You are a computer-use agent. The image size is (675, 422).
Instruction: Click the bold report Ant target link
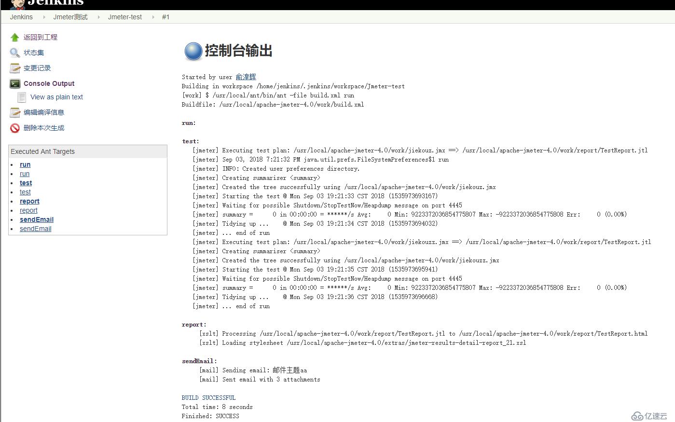29,201
